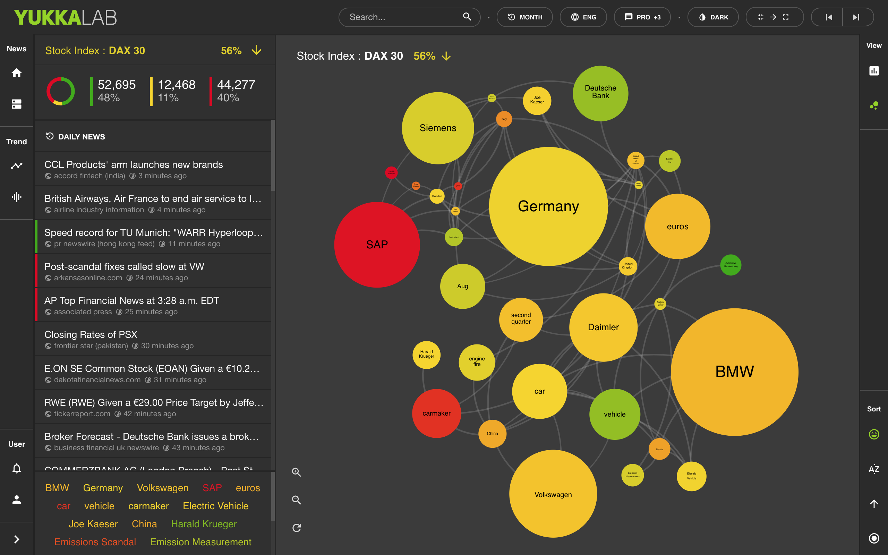Open the PRO +3 feed selector

coord(642,17)
